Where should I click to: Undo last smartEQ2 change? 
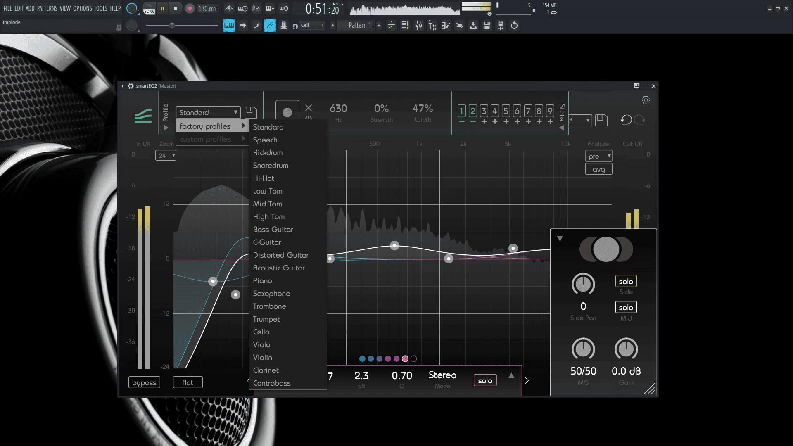[626, 120]
